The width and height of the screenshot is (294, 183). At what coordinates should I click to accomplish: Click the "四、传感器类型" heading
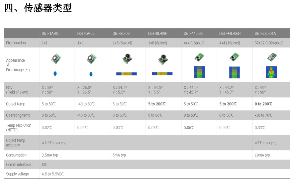(38, 8)
